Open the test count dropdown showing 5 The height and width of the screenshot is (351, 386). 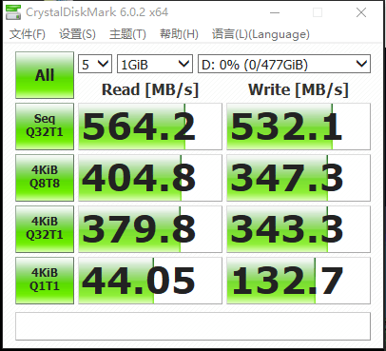tap(95, 64)
